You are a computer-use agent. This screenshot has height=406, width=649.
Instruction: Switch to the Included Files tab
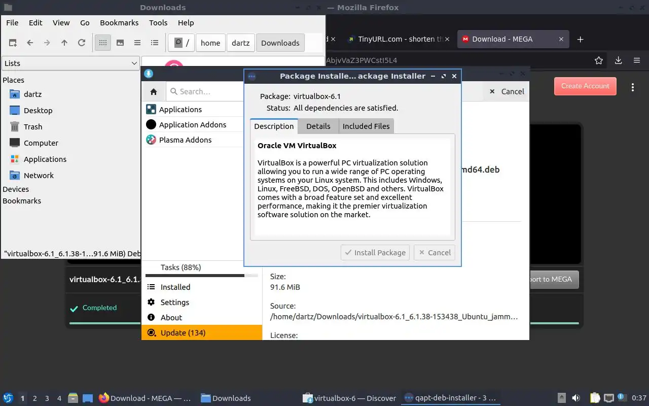[366, 126]
